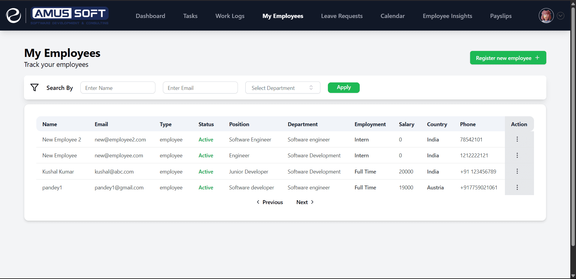Viewport: 576px width, 279px height.
Task: Click the My Employees page heading
Action: [x=62, y=53]
